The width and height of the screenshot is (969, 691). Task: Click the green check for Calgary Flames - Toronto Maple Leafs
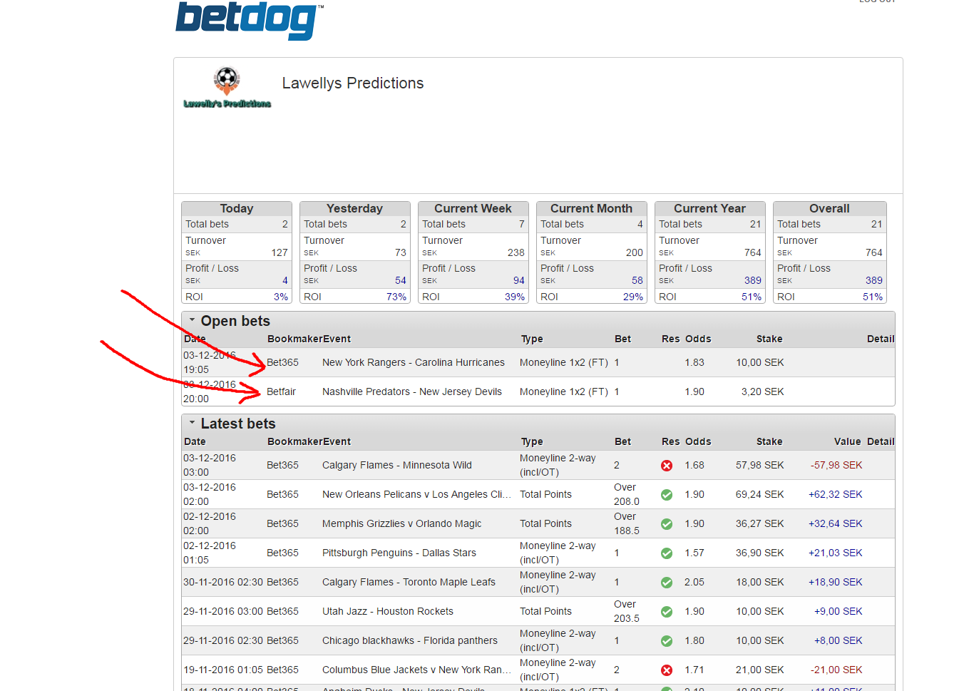click(667, 583)
